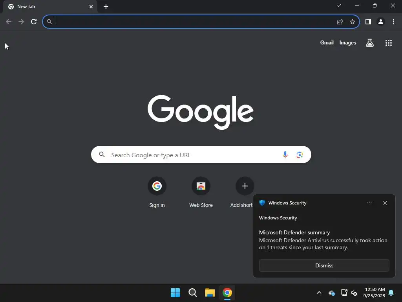The width and height of the screenshot is (402, 302).
Task: Click the address bar search magnifier icon
Action: coord(49,22)
